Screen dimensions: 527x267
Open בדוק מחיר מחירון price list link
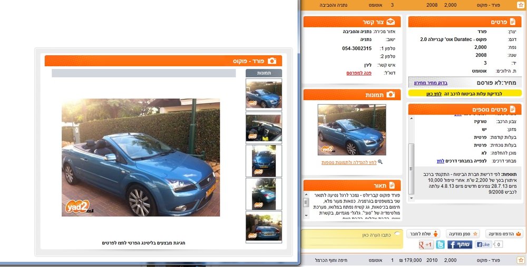click(x=431, y=83)
